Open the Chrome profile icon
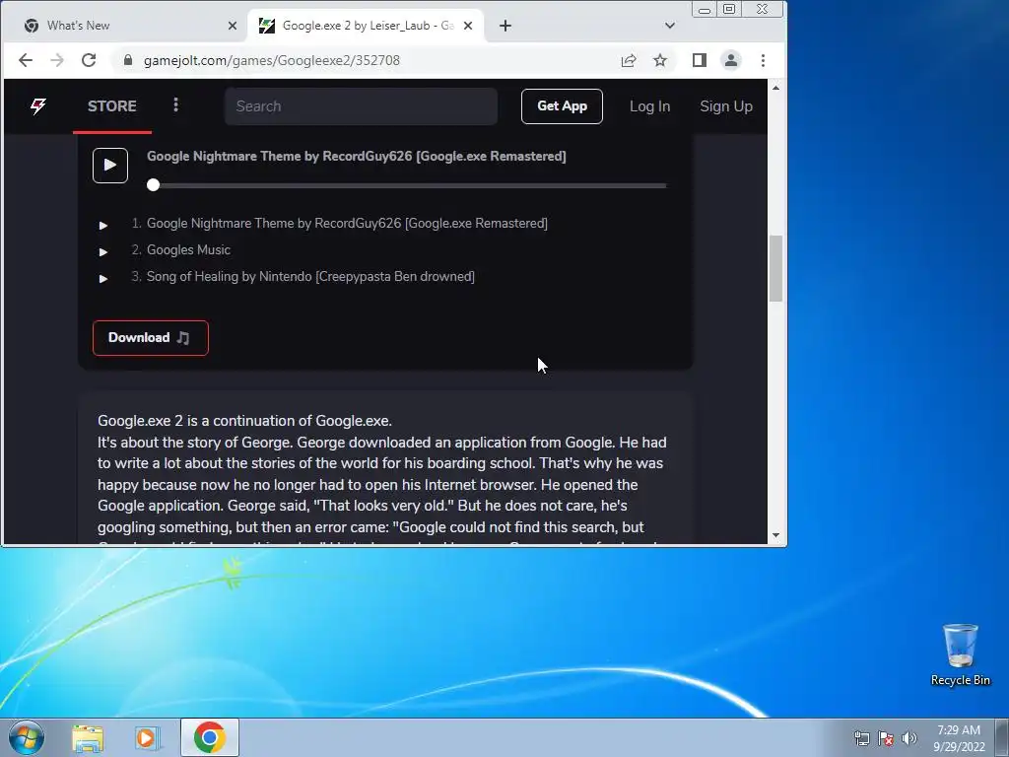This screenshot has width=1009, height=757. point(731,60)
